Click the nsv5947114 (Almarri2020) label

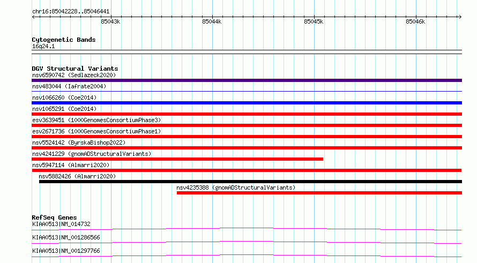(71, 165)
